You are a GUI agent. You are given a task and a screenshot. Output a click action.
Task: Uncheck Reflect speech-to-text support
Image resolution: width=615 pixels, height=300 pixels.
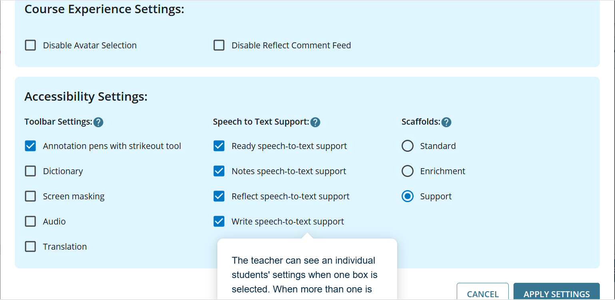pos(219,196)
